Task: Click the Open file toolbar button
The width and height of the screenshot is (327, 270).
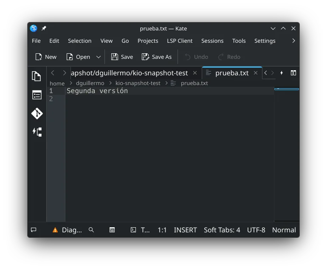Action: coord(79,57)
